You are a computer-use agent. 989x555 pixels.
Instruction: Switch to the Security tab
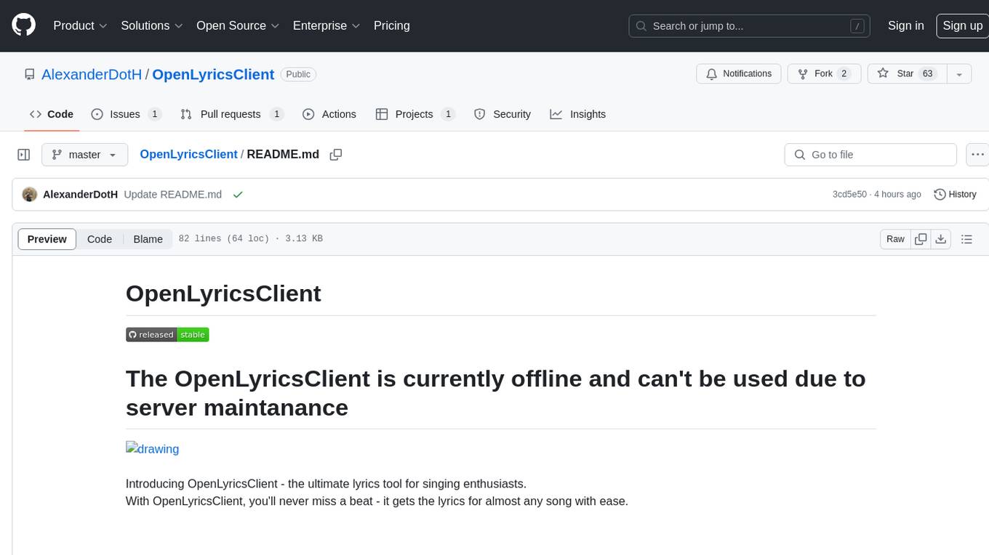(x=502, y=114)
